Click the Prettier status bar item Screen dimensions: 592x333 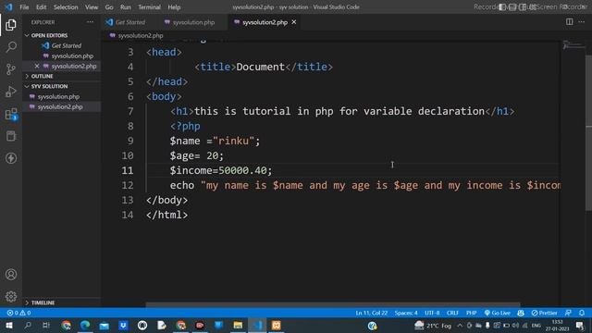[x=544, y=313]
